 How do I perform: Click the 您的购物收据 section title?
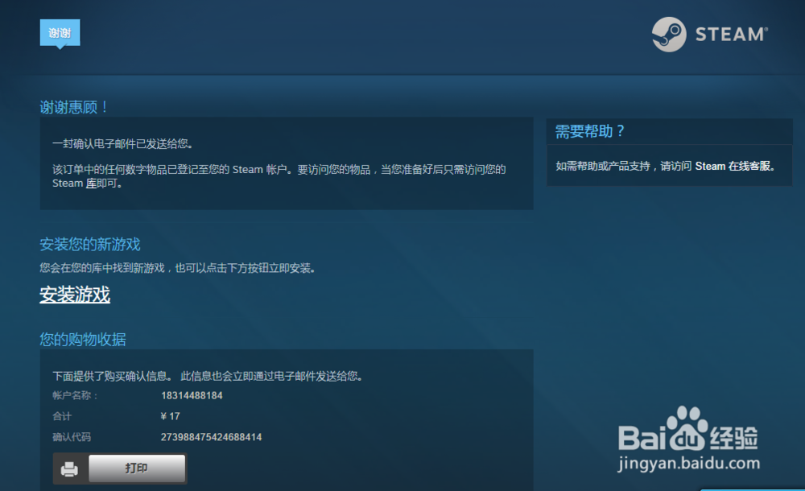84,340
